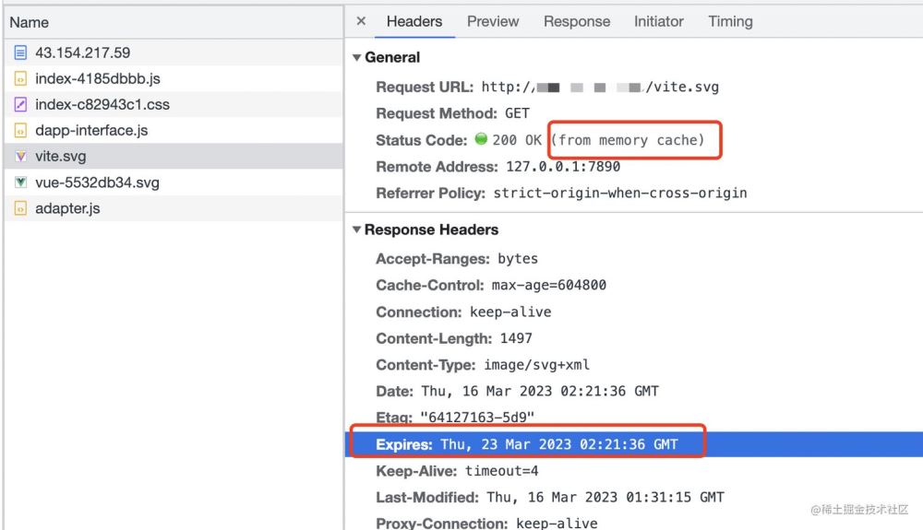Show the Timing tab
The height and width of the screenshot is (530, 923).
pyautogui.click(x=730, y=22)
